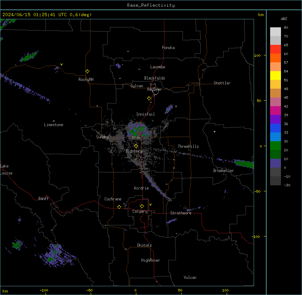Click the Banff map label

43,199
